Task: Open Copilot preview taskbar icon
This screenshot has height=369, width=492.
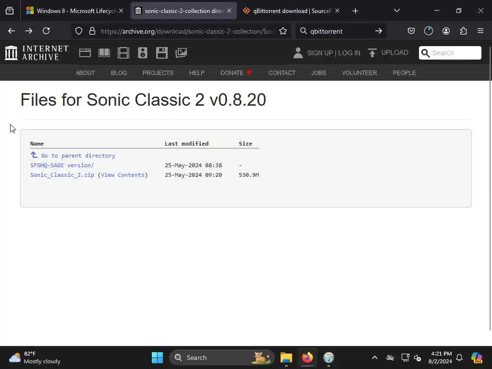Action: tap(477, 357)
